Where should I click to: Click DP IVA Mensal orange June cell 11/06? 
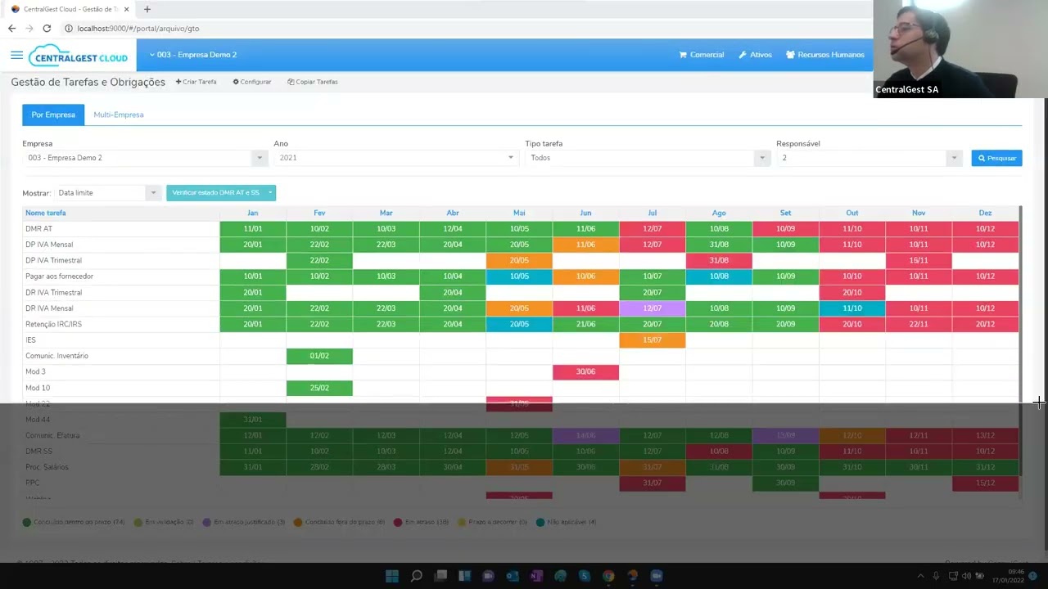585,245
